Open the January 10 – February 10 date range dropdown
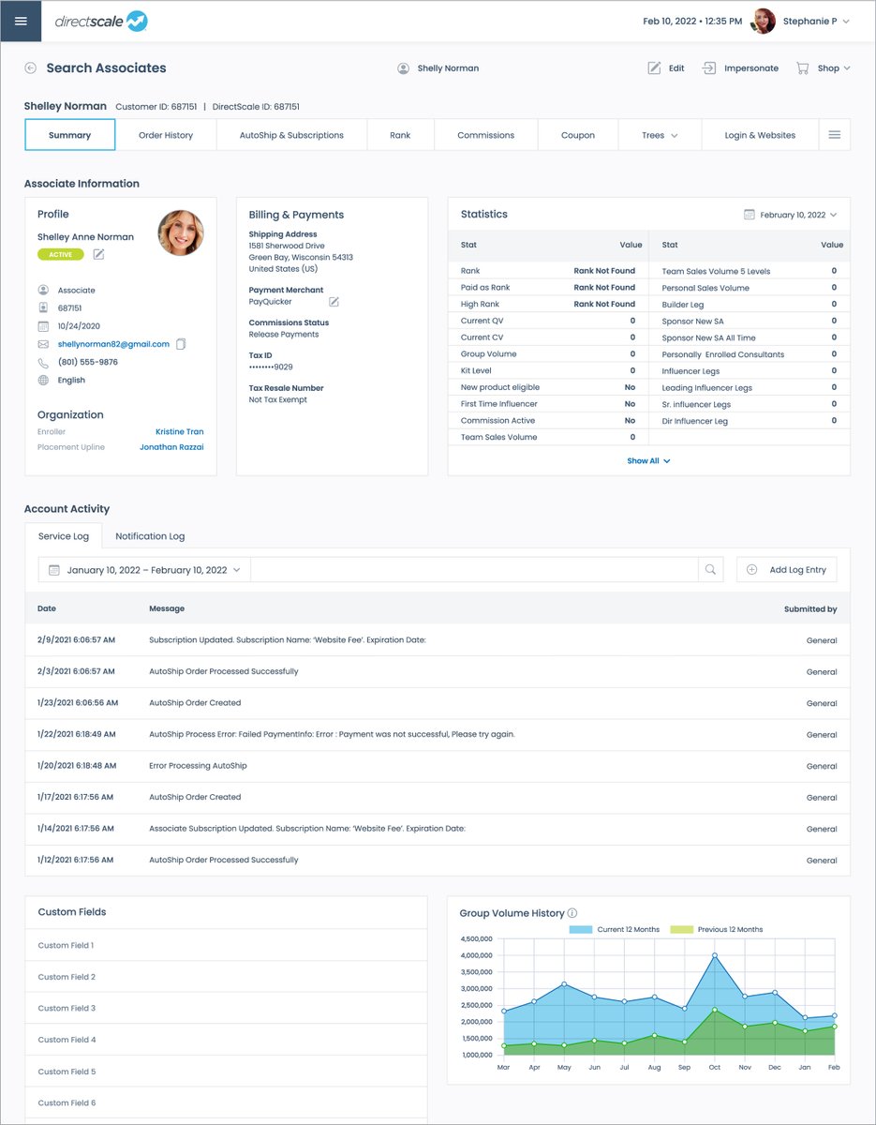 [x=144, y=570]
